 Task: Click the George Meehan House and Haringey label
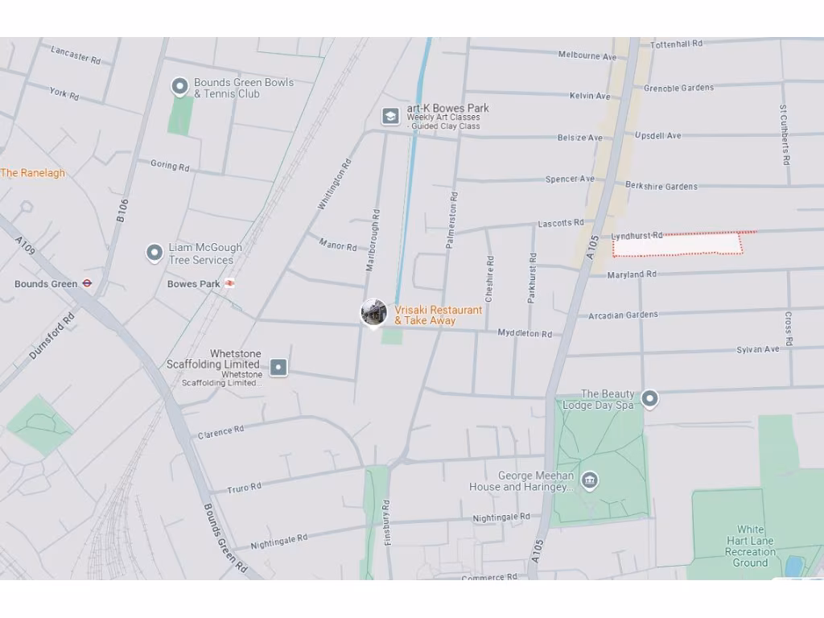tap(521, 481)
